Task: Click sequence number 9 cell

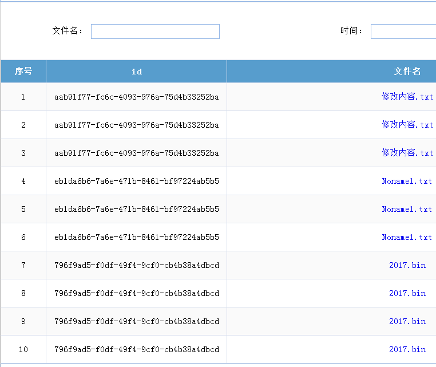Action: 23,321
